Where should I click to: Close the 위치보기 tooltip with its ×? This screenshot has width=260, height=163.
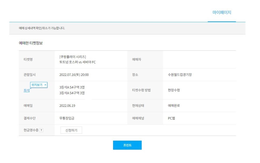coord(45,85)
